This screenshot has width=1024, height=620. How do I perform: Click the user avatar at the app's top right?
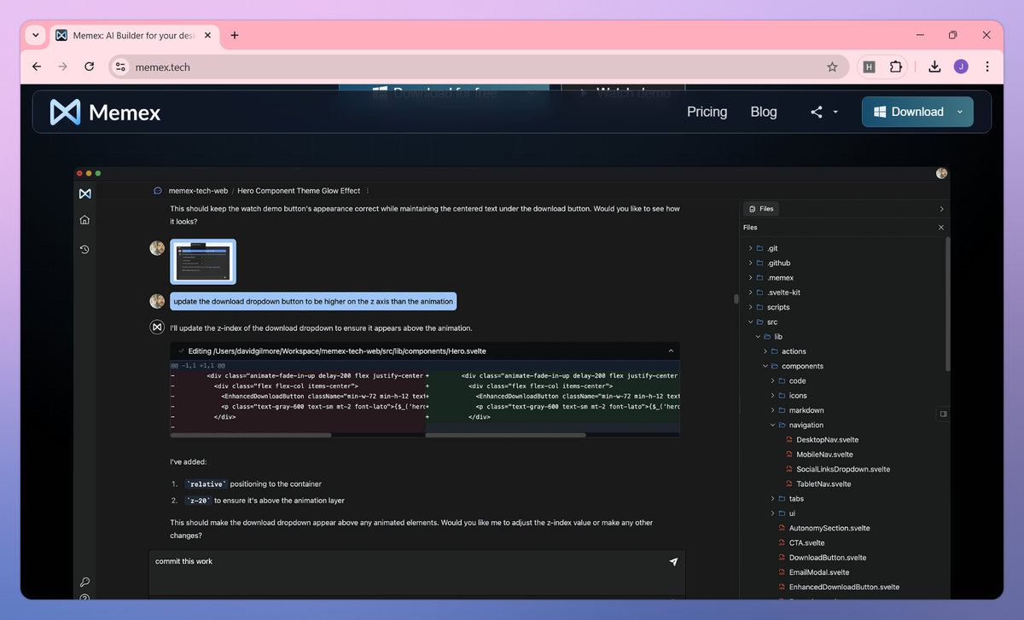pos(941,173)
